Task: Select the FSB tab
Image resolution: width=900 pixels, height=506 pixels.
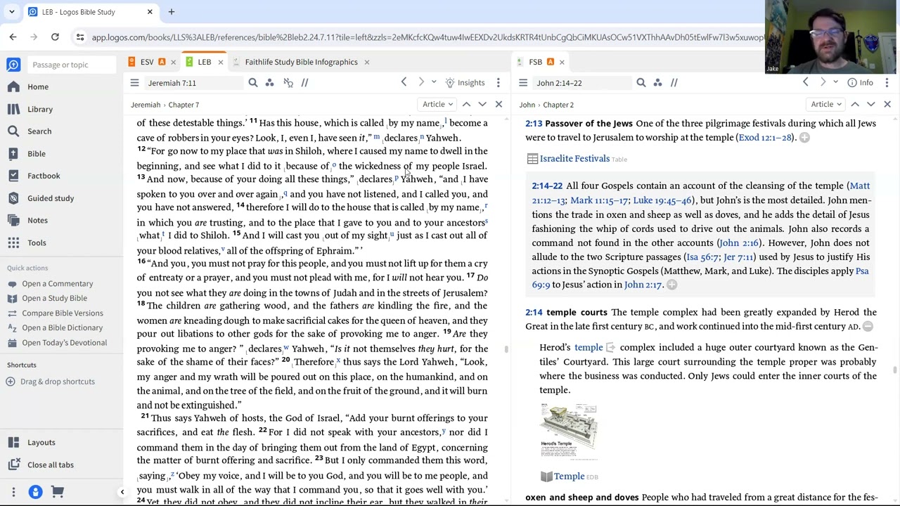Action: 535,62
